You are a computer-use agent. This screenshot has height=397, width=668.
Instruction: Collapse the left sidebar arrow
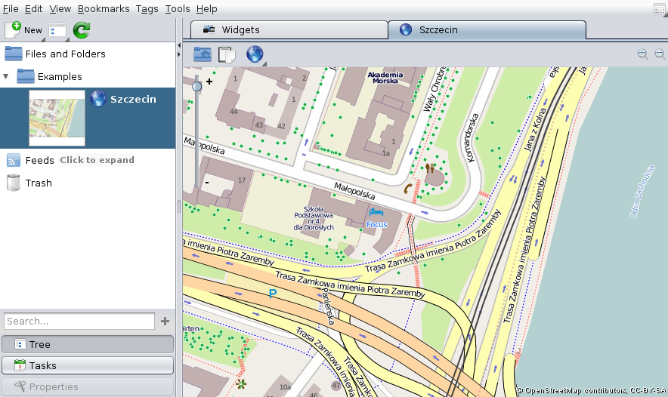point(179,45)
